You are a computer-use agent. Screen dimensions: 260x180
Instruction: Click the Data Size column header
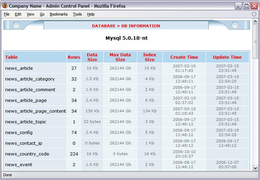click(92, 57)
